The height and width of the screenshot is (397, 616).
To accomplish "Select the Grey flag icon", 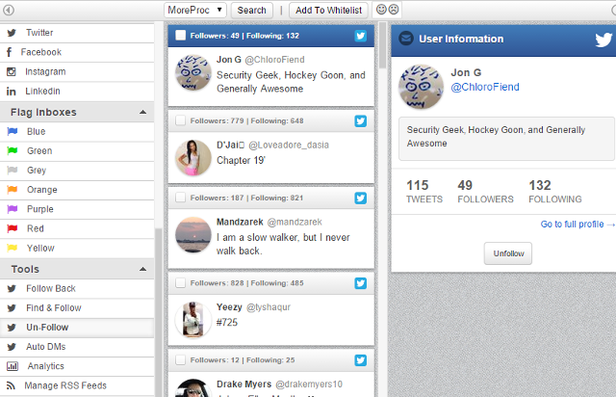I will pyautogui.click(x=13, y=170).
